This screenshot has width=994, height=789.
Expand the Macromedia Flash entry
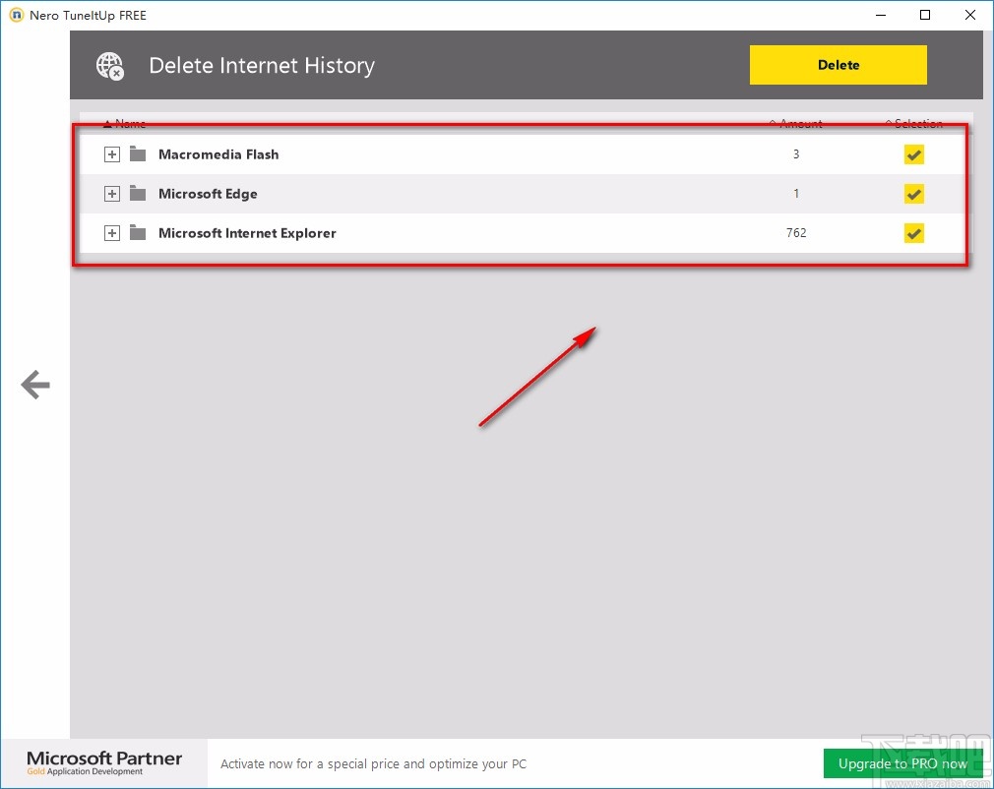point(111,154)
